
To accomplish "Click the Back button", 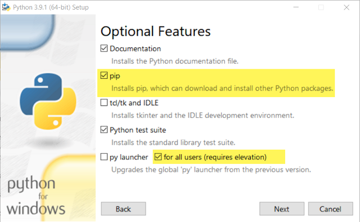I will 123,209.
